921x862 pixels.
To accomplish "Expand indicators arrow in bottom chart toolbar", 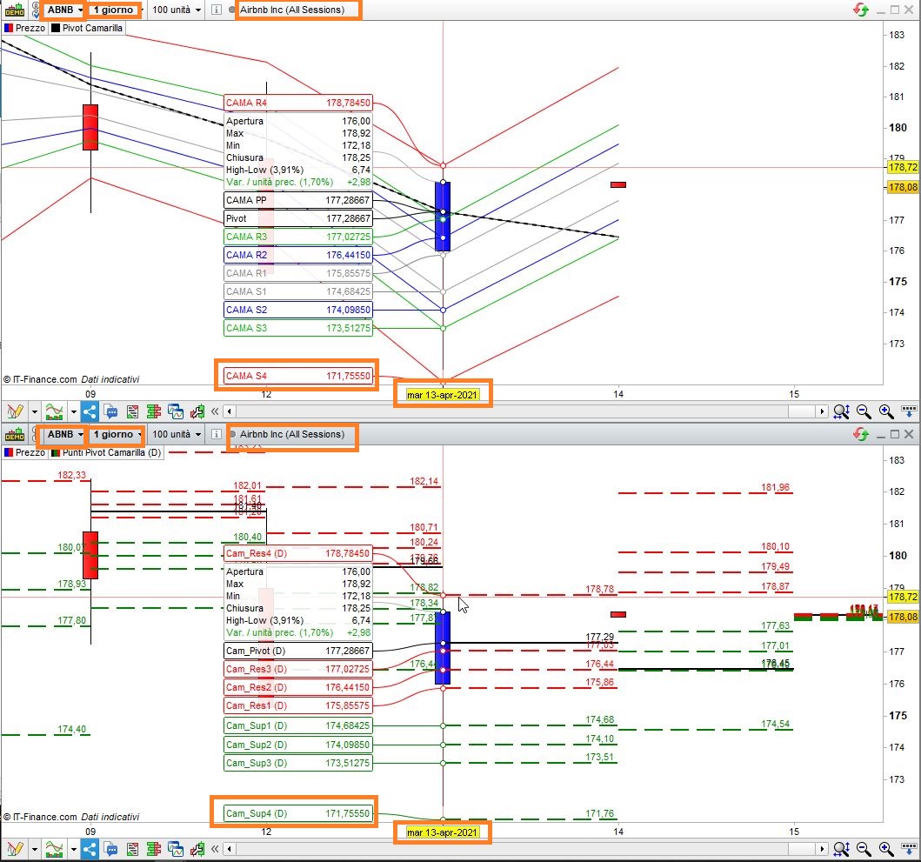I will pos(73,848).
